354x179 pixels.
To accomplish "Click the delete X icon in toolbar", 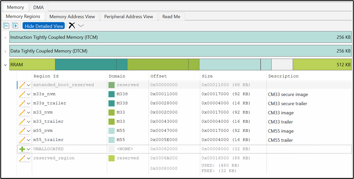I will pyautogui.click(x=72, y=25).
